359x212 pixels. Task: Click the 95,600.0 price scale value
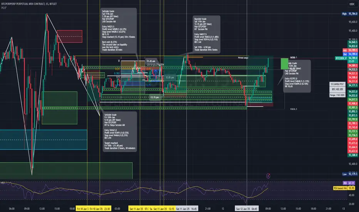(x=353, y=22)
